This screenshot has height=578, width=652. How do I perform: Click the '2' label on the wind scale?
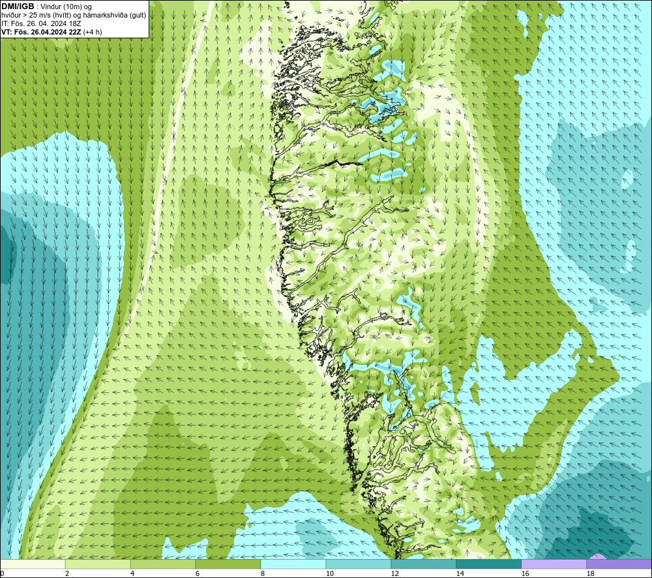67,573
